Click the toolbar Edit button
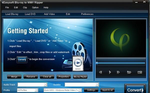Image resolution: width=150 pixels, height=93 pixels. click(x=68, y=14)
